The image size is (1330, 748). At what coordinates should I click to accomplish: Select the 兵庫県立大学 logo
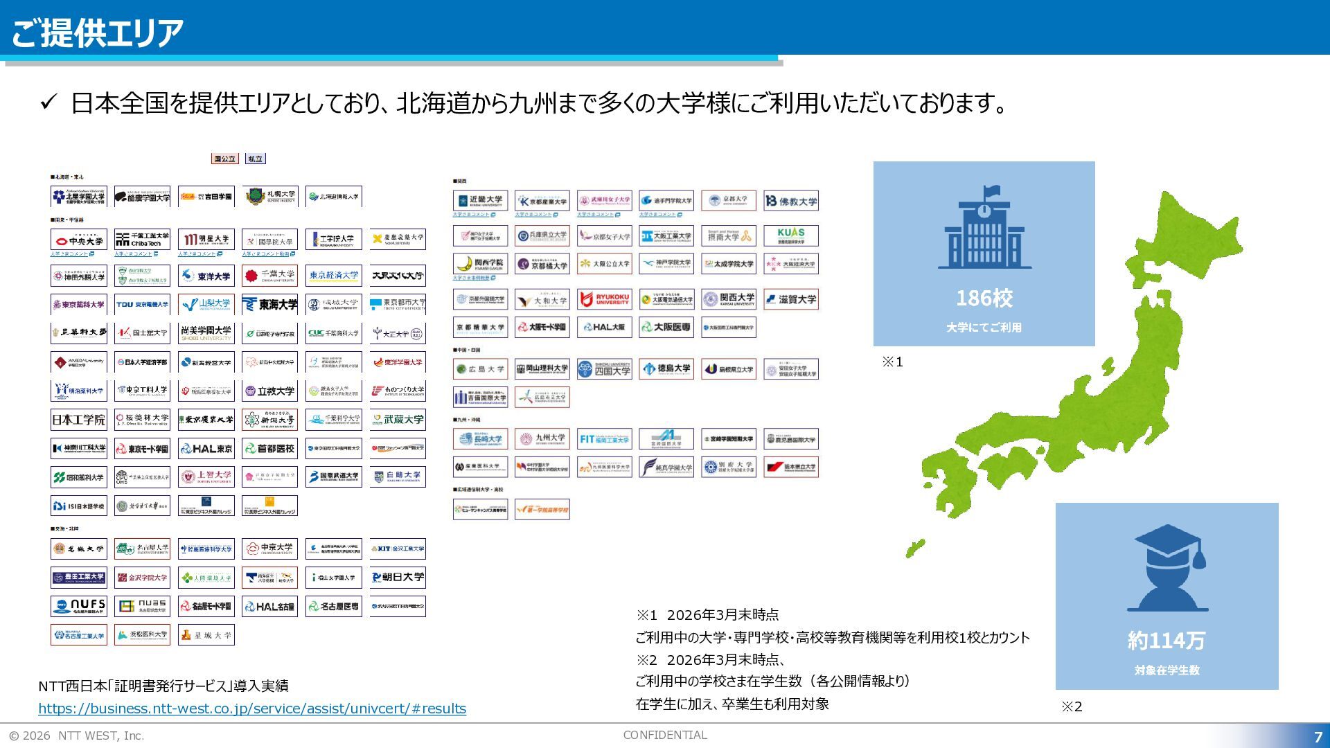point(542,235)
